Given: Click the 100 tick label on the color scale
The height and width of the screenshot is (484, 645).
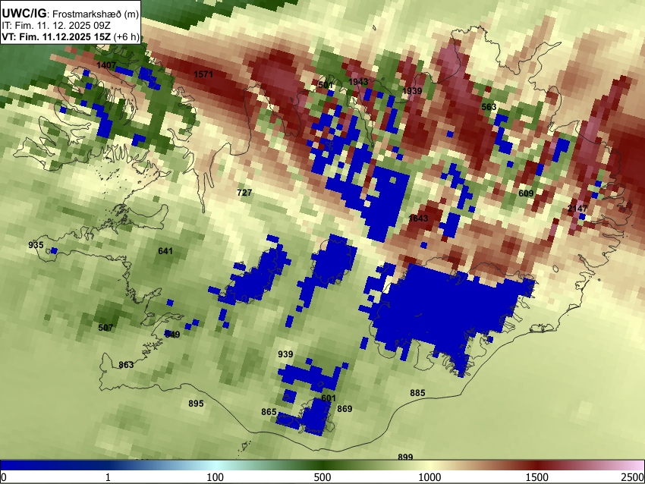Looking at the screenshot, I should click(215, 477).
